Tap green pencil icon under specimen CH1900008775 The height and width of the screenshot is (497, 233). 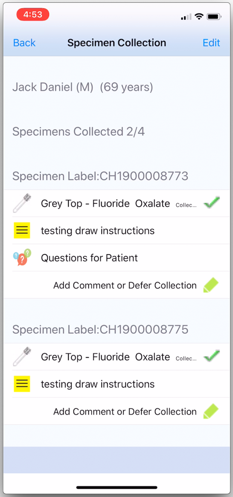(211, 412)
